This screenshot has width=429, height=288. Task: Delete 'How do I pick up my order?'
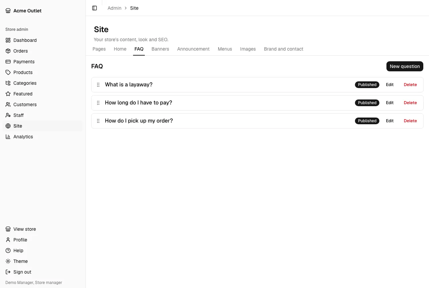pyautogui.click(x=410, y=121)
